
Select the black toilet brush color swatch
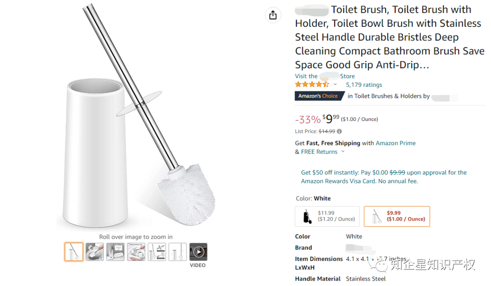point(327,216)
